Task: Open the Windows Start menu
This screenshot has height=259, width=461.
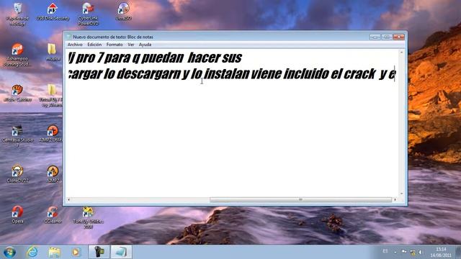Action: 9,253
